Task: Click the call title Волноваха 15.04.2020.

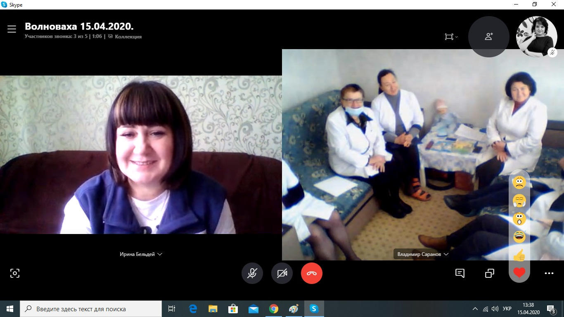Action: (79, 26)
